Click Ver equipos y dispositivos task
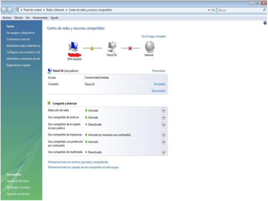 [x=20, y=33]
